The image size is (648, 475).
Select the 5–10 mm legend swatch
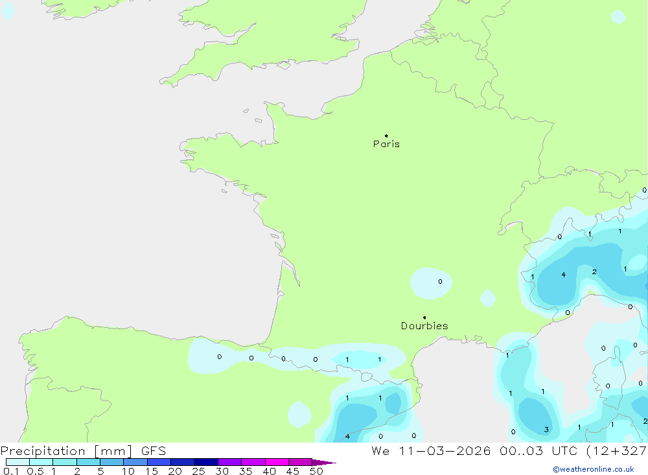112,462
